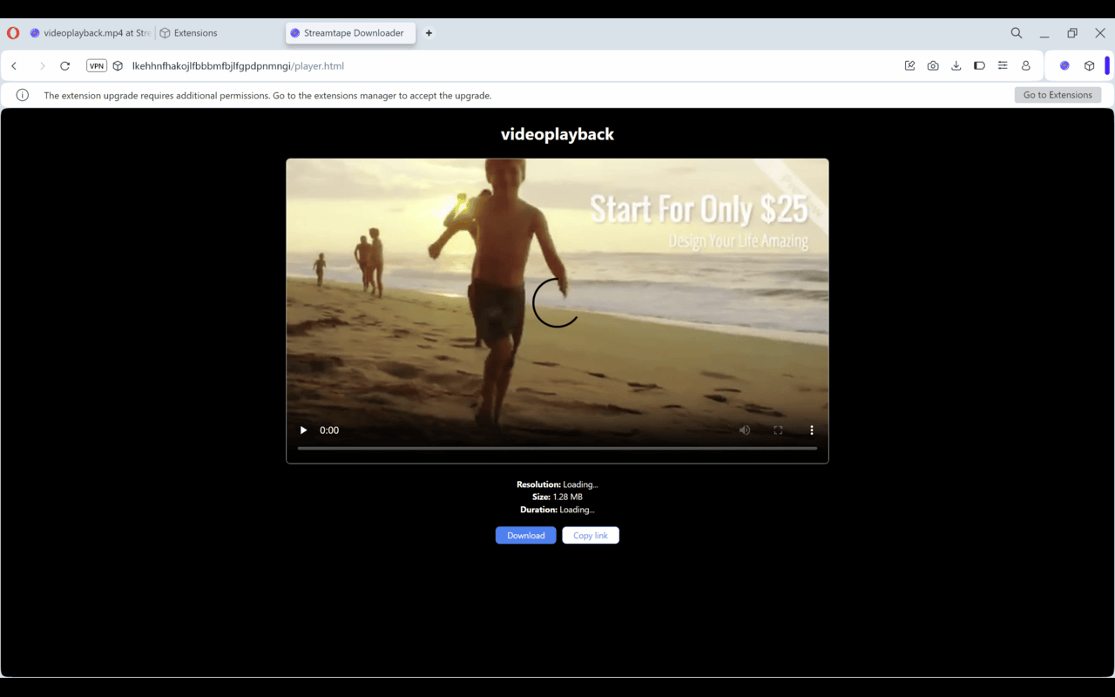Viewport: 1115px width, 697px height.
Task: Open the Opera menu via the O logo
Action: [13, 32]
